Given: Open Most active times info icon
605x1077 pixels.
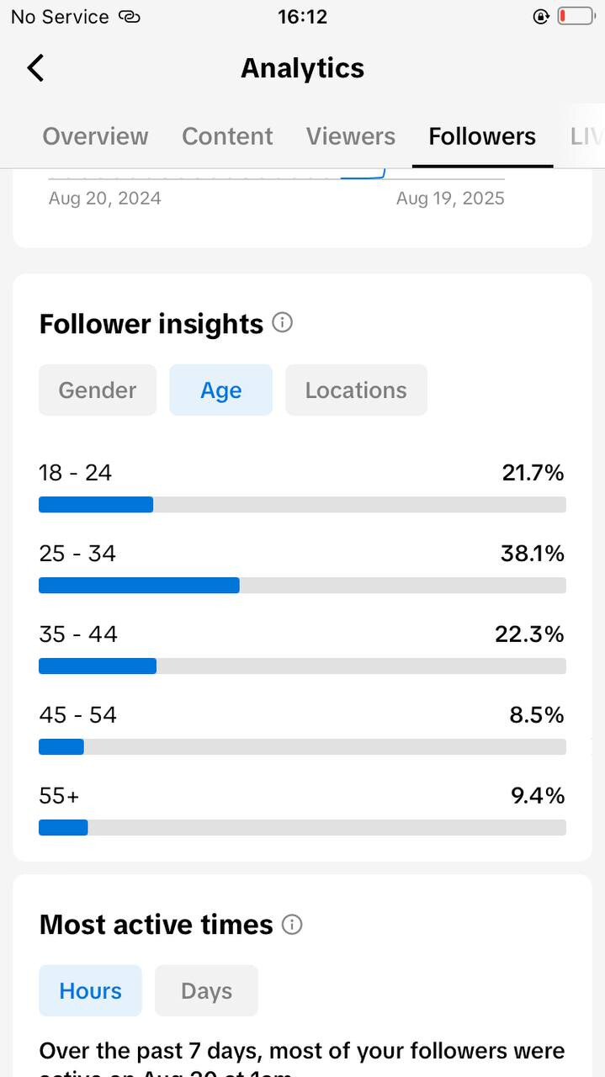Looking at the screenshot, I should pyautogui.click(x=292, y=925).
